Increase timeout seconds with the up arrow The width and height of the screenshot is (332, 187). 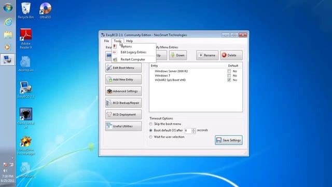point(193,129)
